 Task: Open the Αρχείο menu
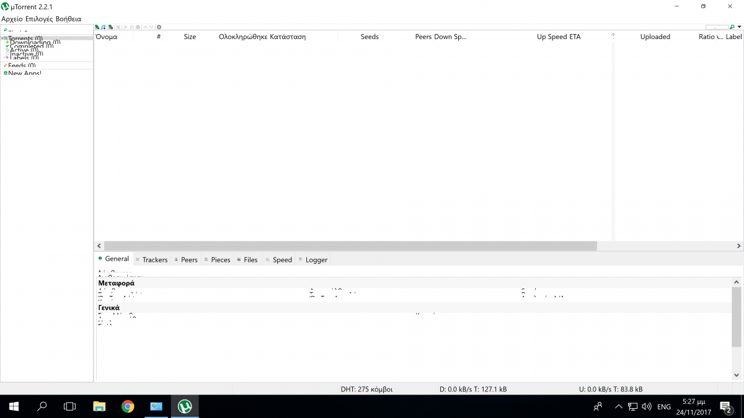[x=12, y=19]
